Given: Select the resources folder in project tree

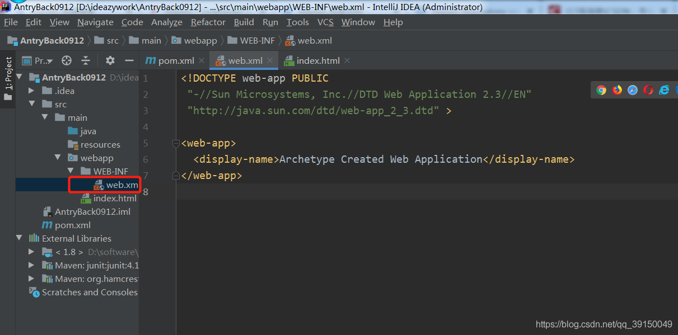Looking at the screenshot, I should point(94,144).
